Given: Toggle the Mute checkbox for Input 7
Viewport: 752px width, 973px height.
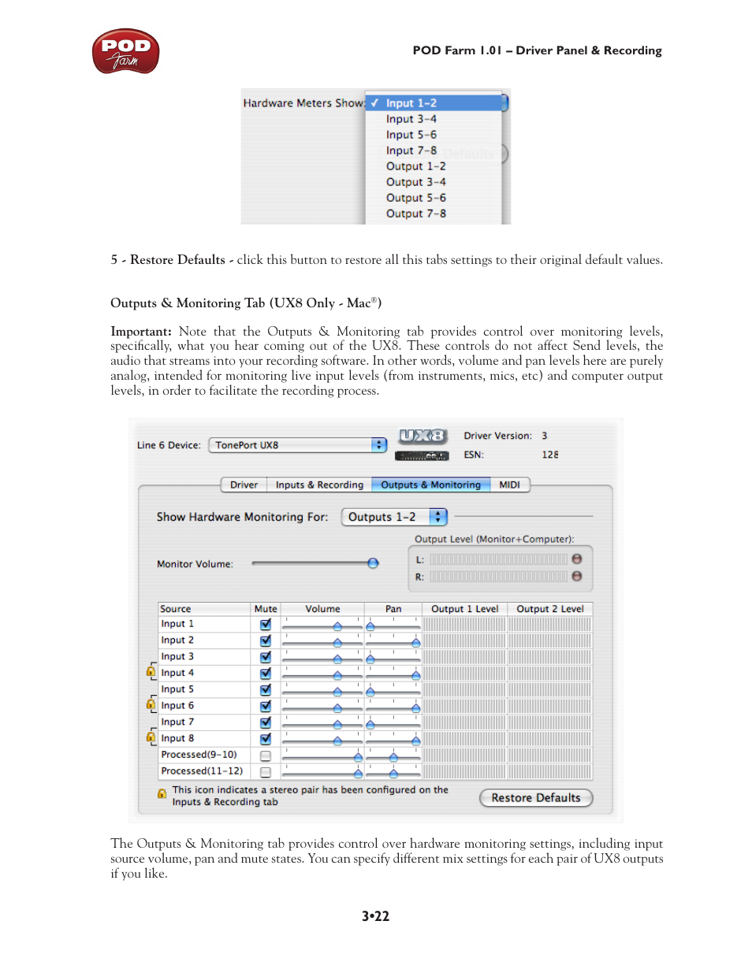Looking at the screenshot, I should coord(266,722).
